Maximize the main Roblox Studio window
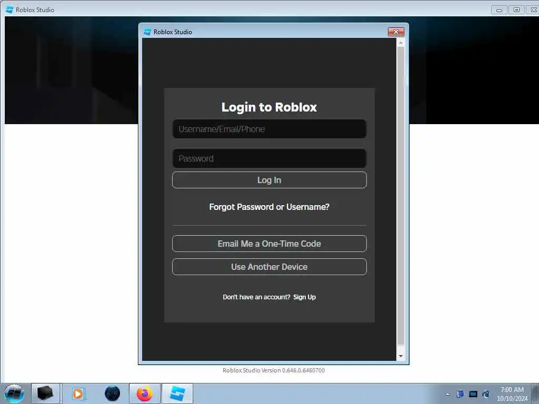Screen dimensions: 539x404 (516, 10)
